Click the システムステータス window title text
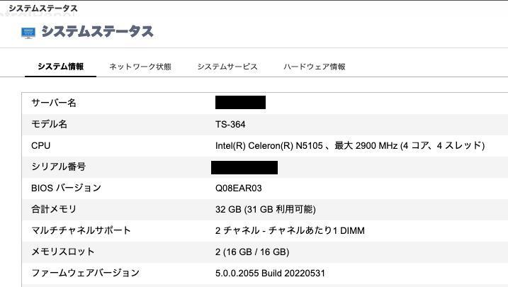Image resolution: width=508 pixels, height=287 pixels. point(43,9)
